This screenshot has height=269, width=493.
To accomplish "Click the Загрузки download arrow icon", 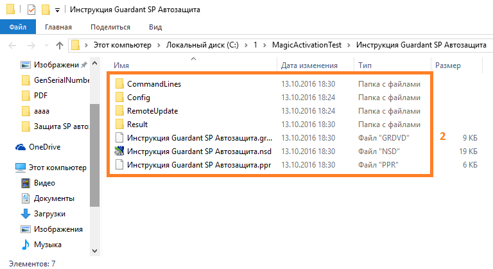I will [x=26, y=214].
